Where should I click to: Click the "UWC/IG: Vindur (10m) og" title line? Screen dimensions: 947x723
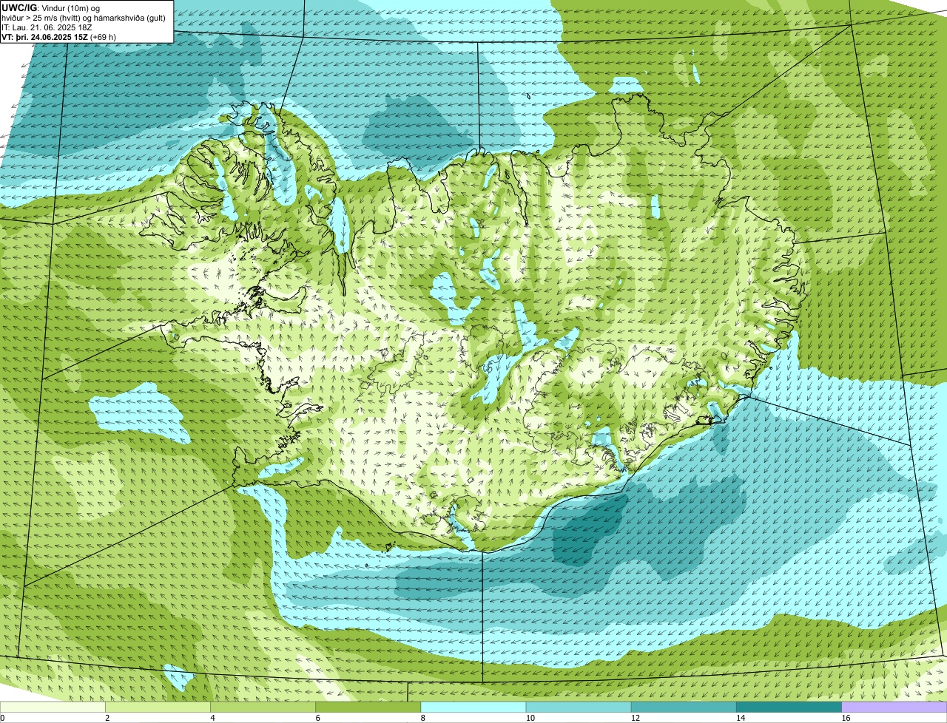tap(50, 7)
